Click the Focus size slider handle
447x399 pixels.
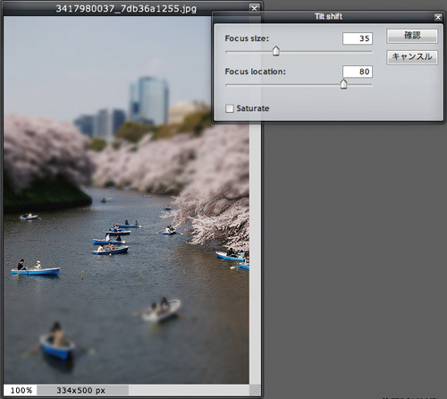276,51
